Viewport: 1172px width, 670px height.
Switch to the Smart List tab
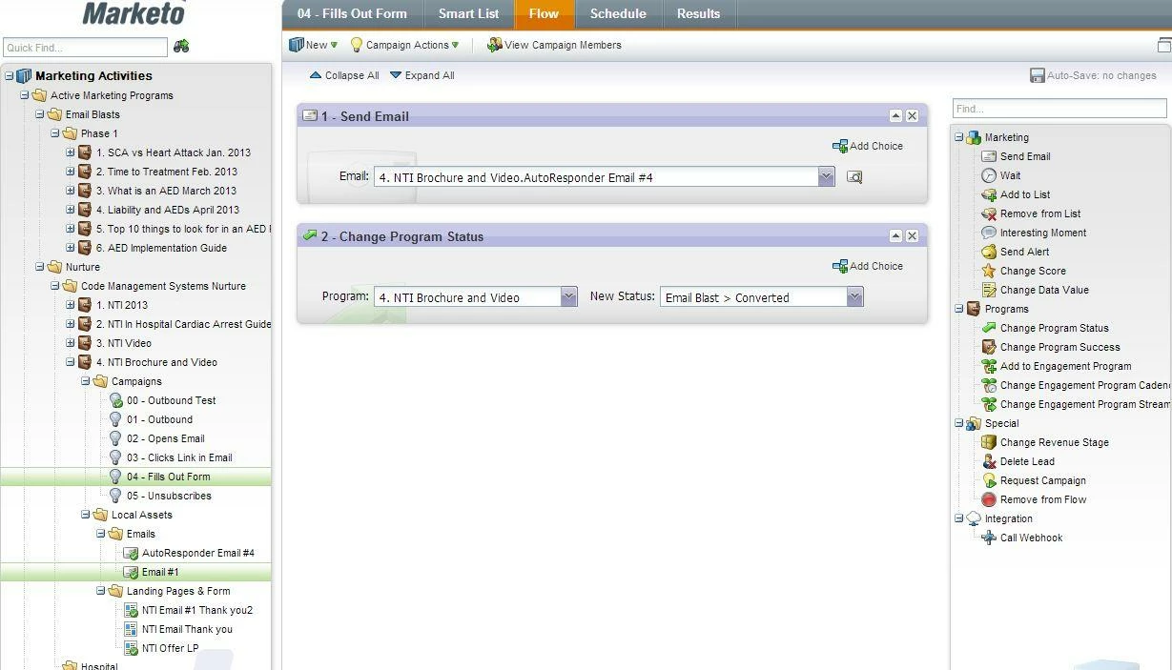point(468,13)
